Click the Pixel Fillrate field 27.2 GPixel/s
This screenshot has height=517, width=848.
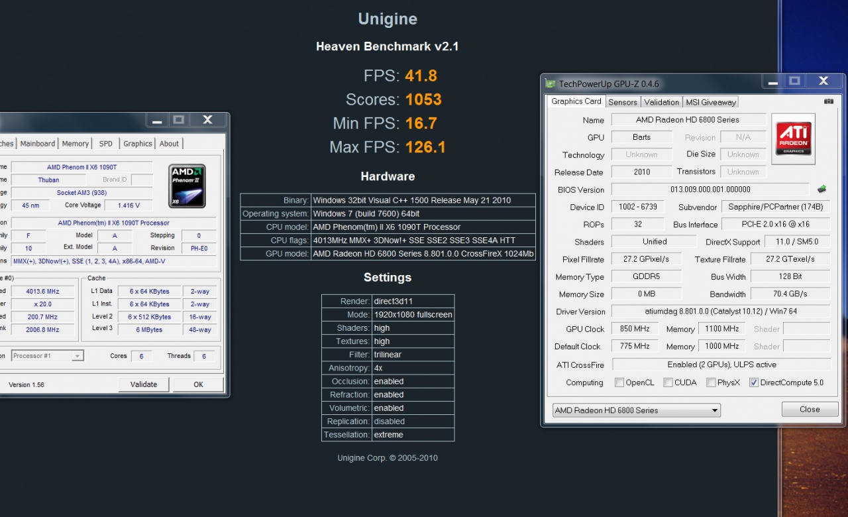tap(646, 259)
